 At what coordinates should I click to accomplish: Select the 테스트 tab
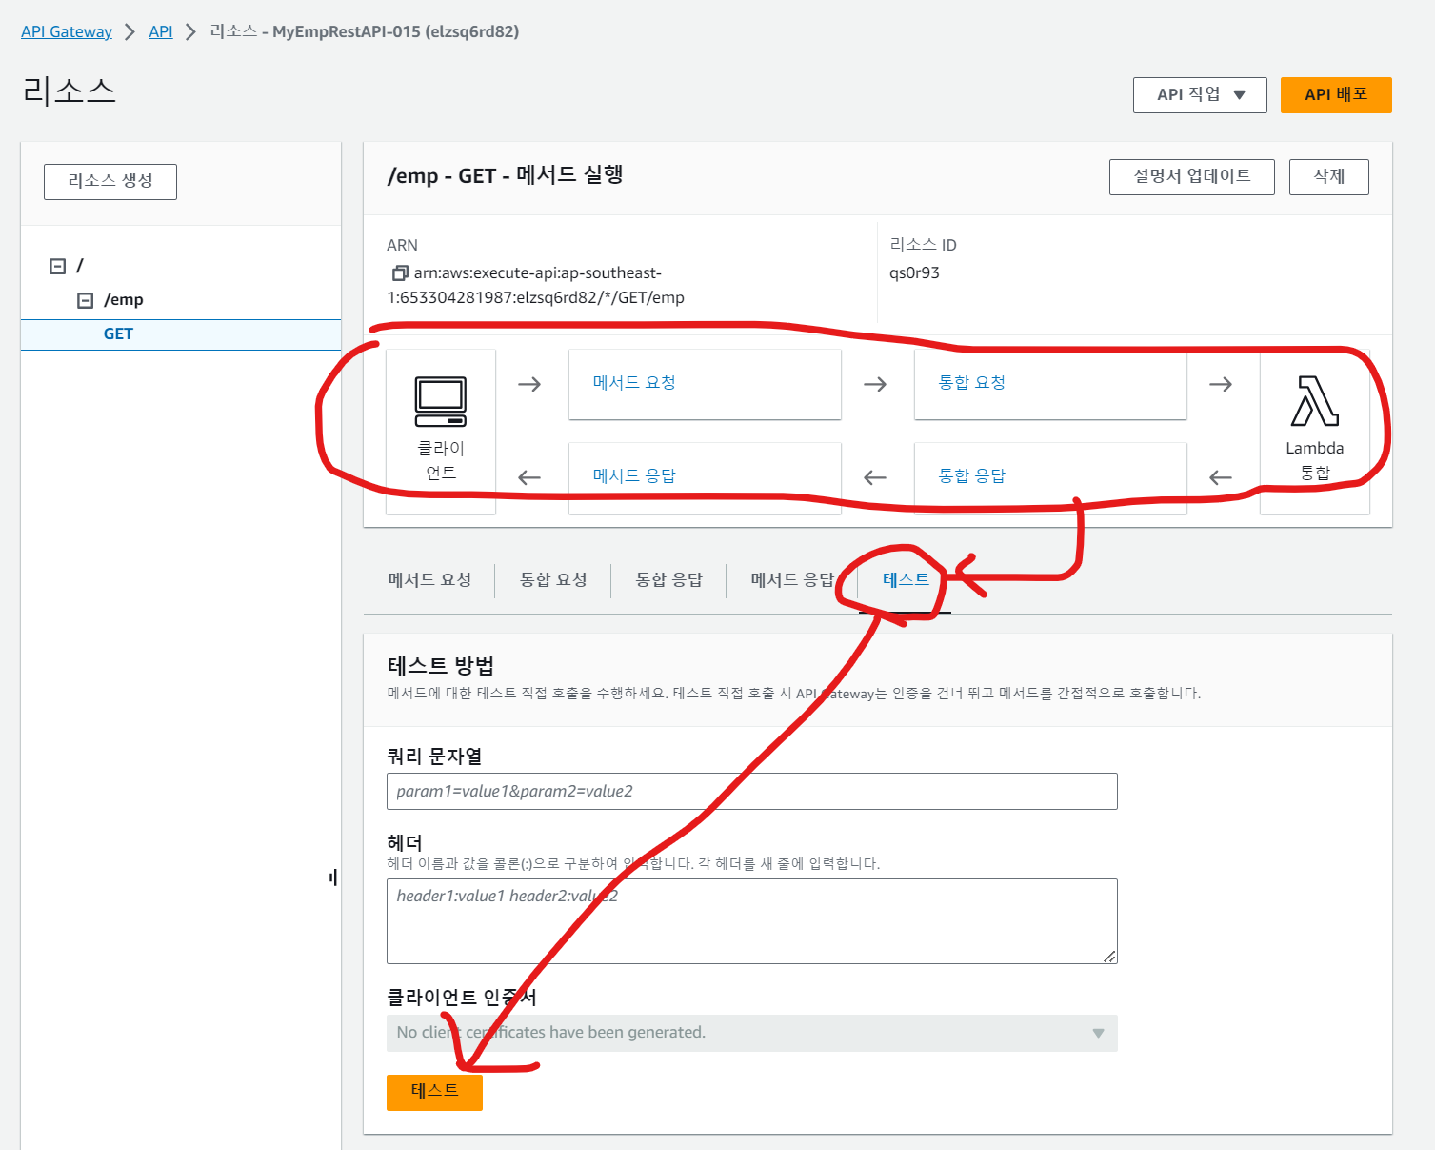[x=906, y=579]
